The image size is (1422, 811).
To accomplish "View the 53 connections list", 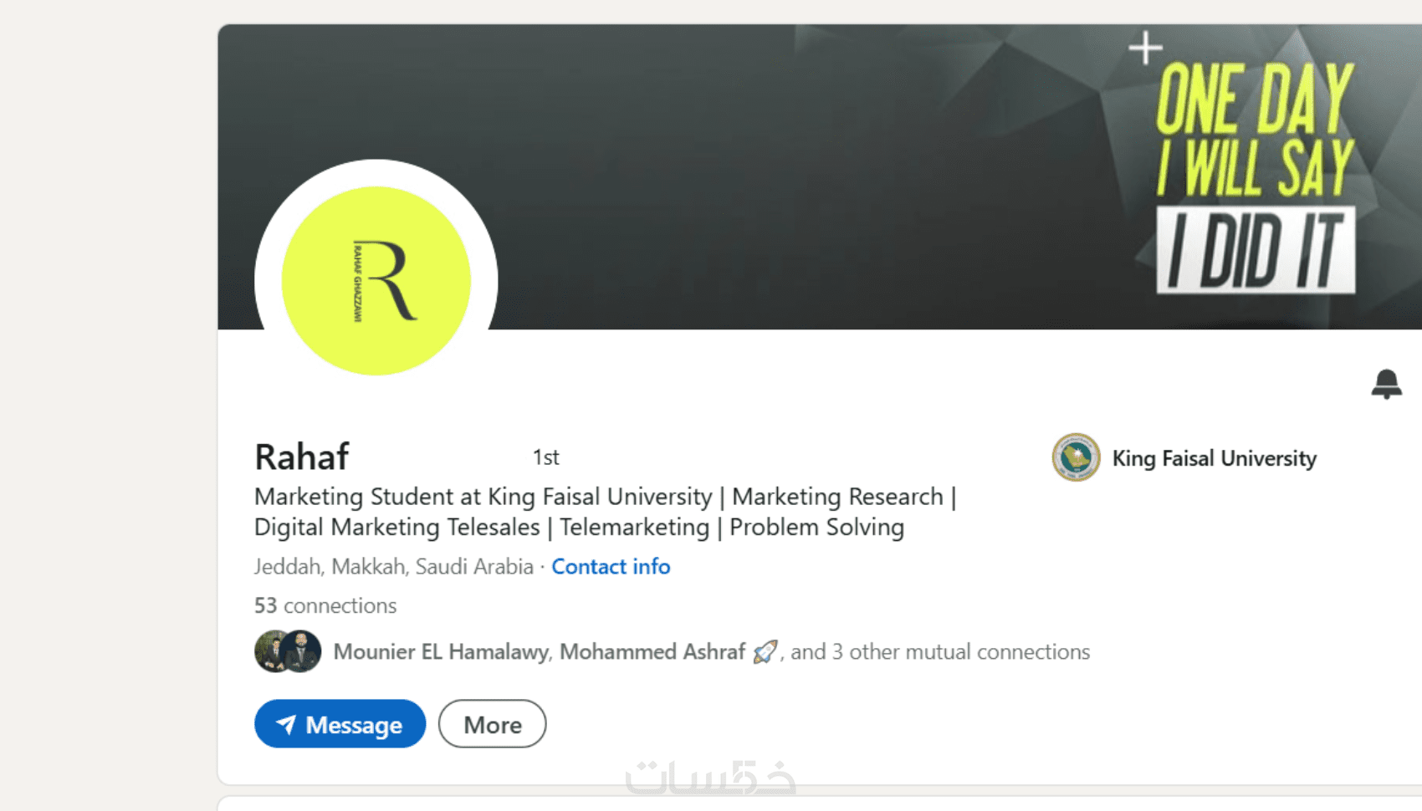I will coord(325,605).
